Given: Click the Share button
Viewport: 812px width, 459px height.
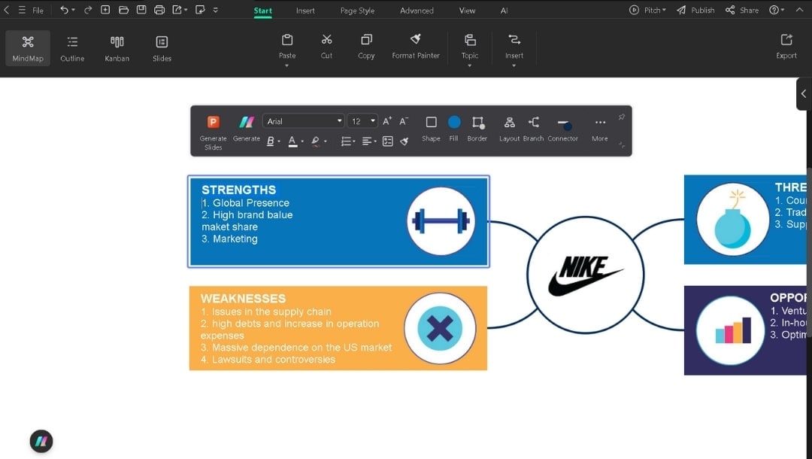Looking at the screenshot, I should click(742, 10).
